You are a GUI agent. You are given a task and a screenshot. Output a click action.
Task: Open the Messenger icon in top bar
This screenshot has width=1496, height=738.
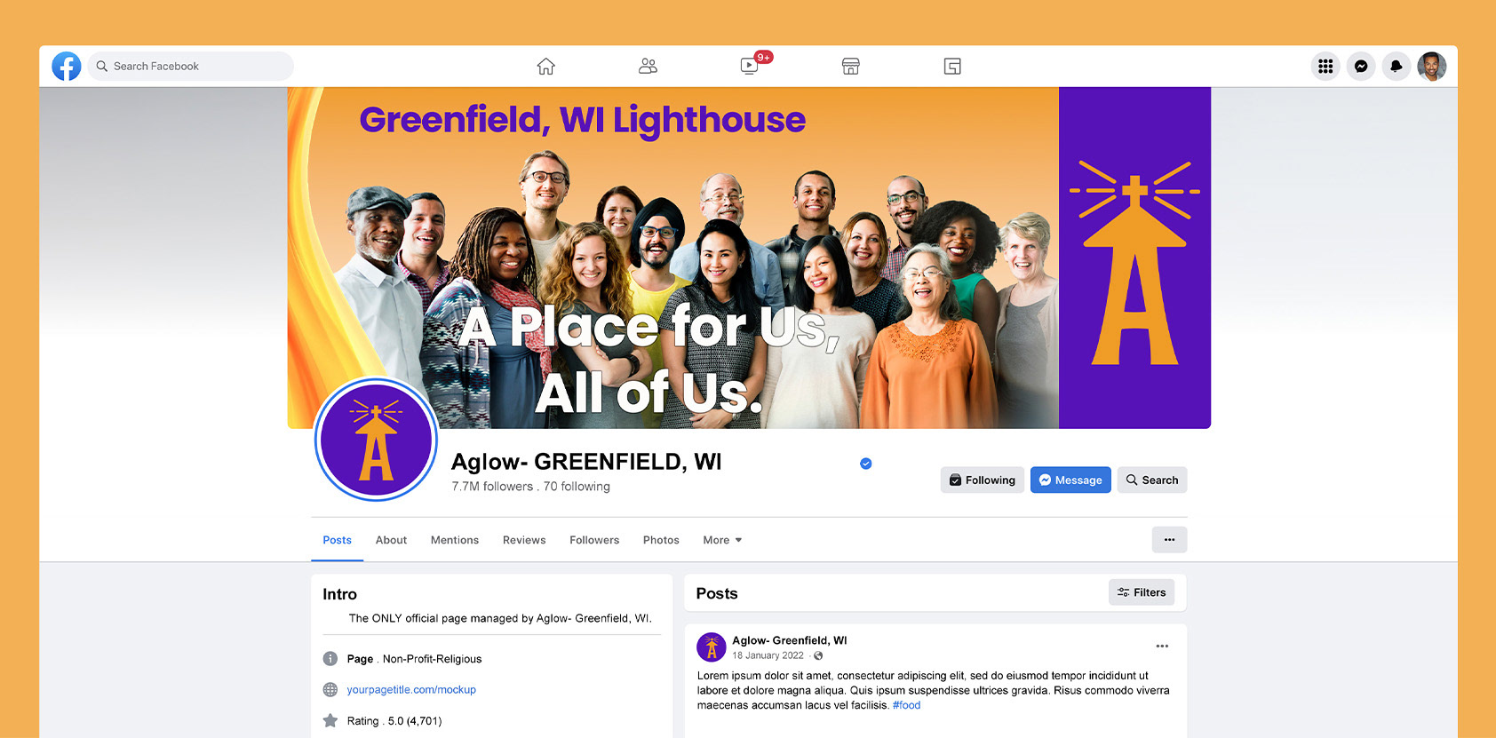click(x=1361, y=66)
